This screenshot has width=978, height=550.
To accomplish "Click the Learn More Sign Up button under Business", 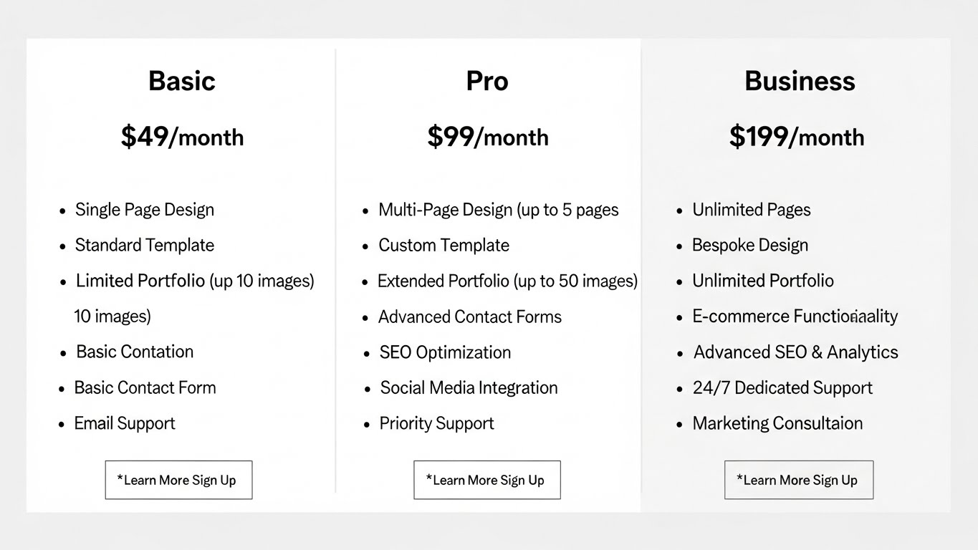I will coord(798,480).
